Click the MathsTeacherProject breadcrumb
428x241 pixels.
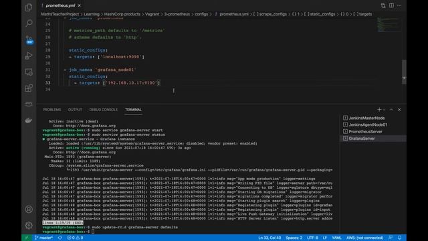pyautogui.click(x=60, y=14)
